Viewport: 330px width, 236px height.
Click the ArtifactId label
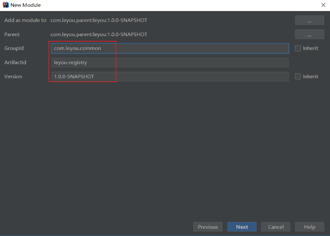15,63
